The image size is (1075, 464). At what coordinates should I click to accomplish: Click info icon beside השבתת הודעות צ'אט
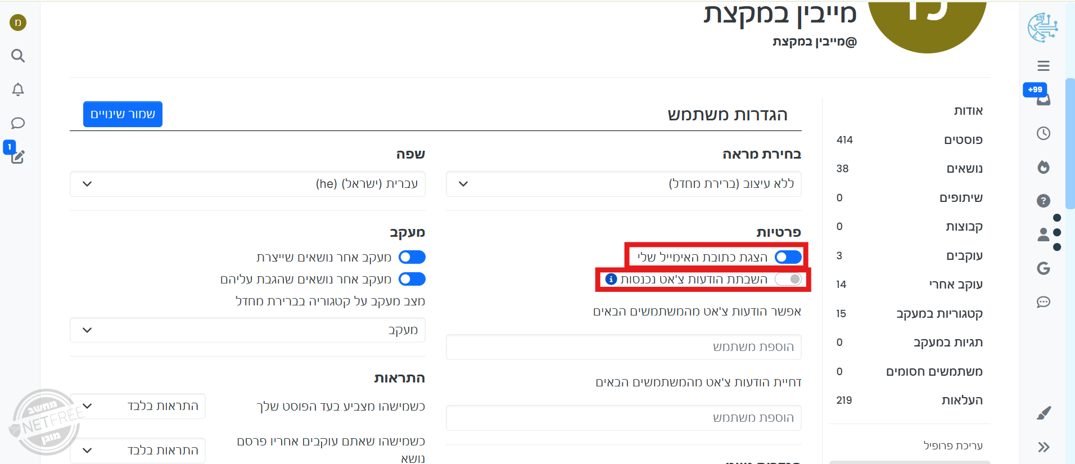611,279
